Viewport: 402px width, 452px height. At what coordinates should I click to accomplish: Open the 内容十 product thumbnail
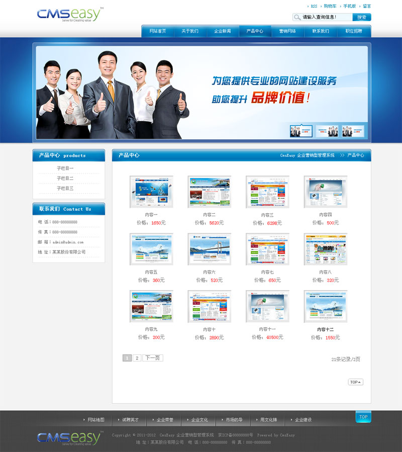tap(210, 306)
